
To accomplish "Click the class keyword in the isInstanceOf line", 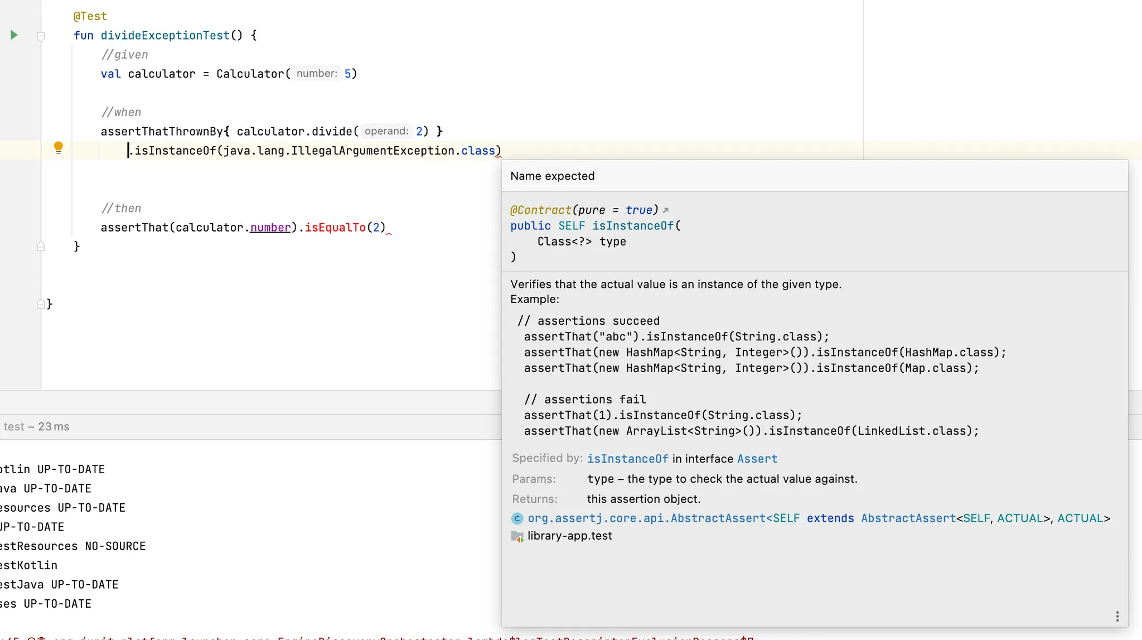I will point(478,151).
